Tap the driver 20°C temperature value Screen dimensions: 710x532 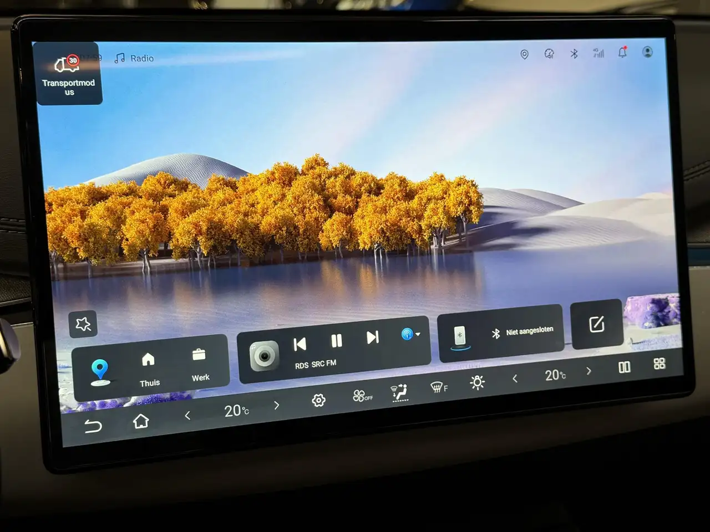click(237, 411)
